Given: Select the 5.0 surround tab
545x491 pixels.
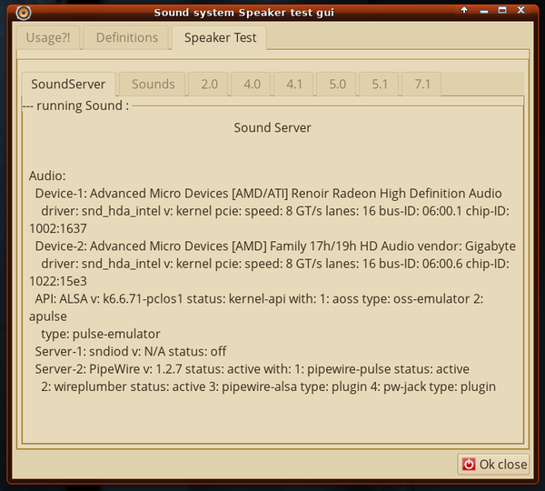Looking at the screenshot, I should point(337,85).
